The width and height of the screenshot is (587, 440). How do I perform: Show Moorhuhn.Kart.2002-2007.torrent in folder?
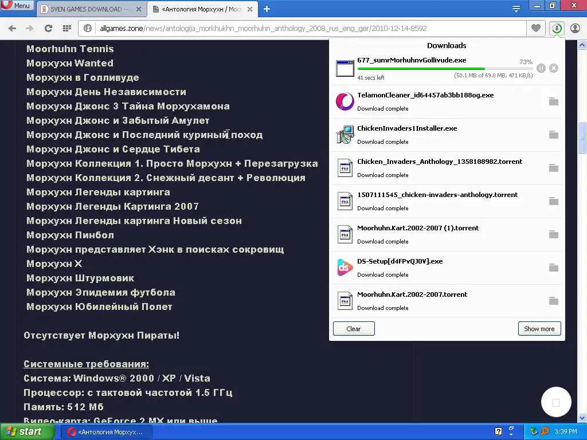(x=554, y=301)
